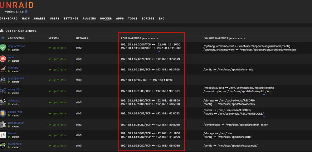
Task: Click the green play icon under mariadb
Action: click(x=9, y=71)
